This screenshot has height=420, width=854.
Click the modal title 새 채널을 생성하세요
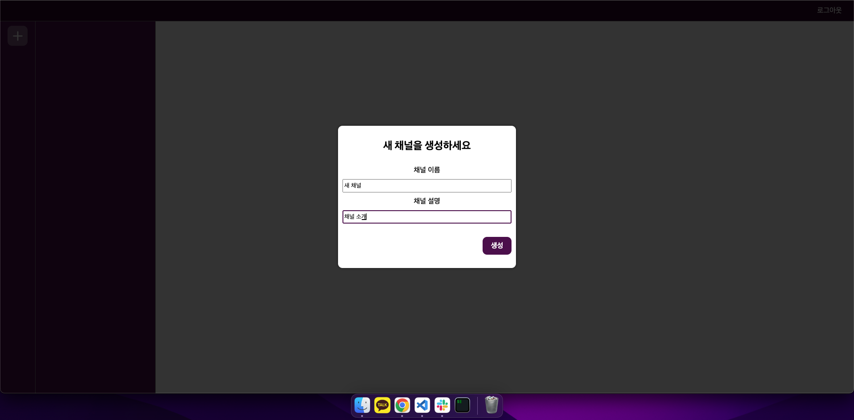pos(427,145)
